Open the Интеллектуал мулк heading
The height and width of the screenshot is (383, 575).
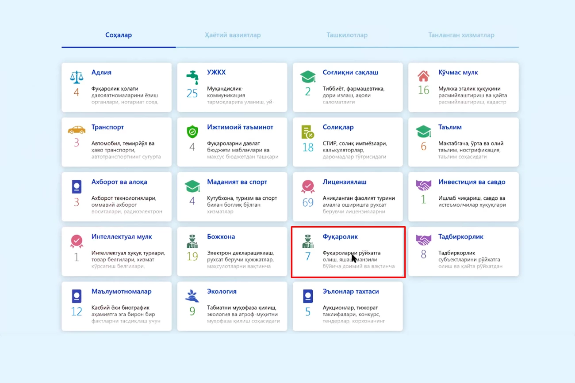[122, 237]
